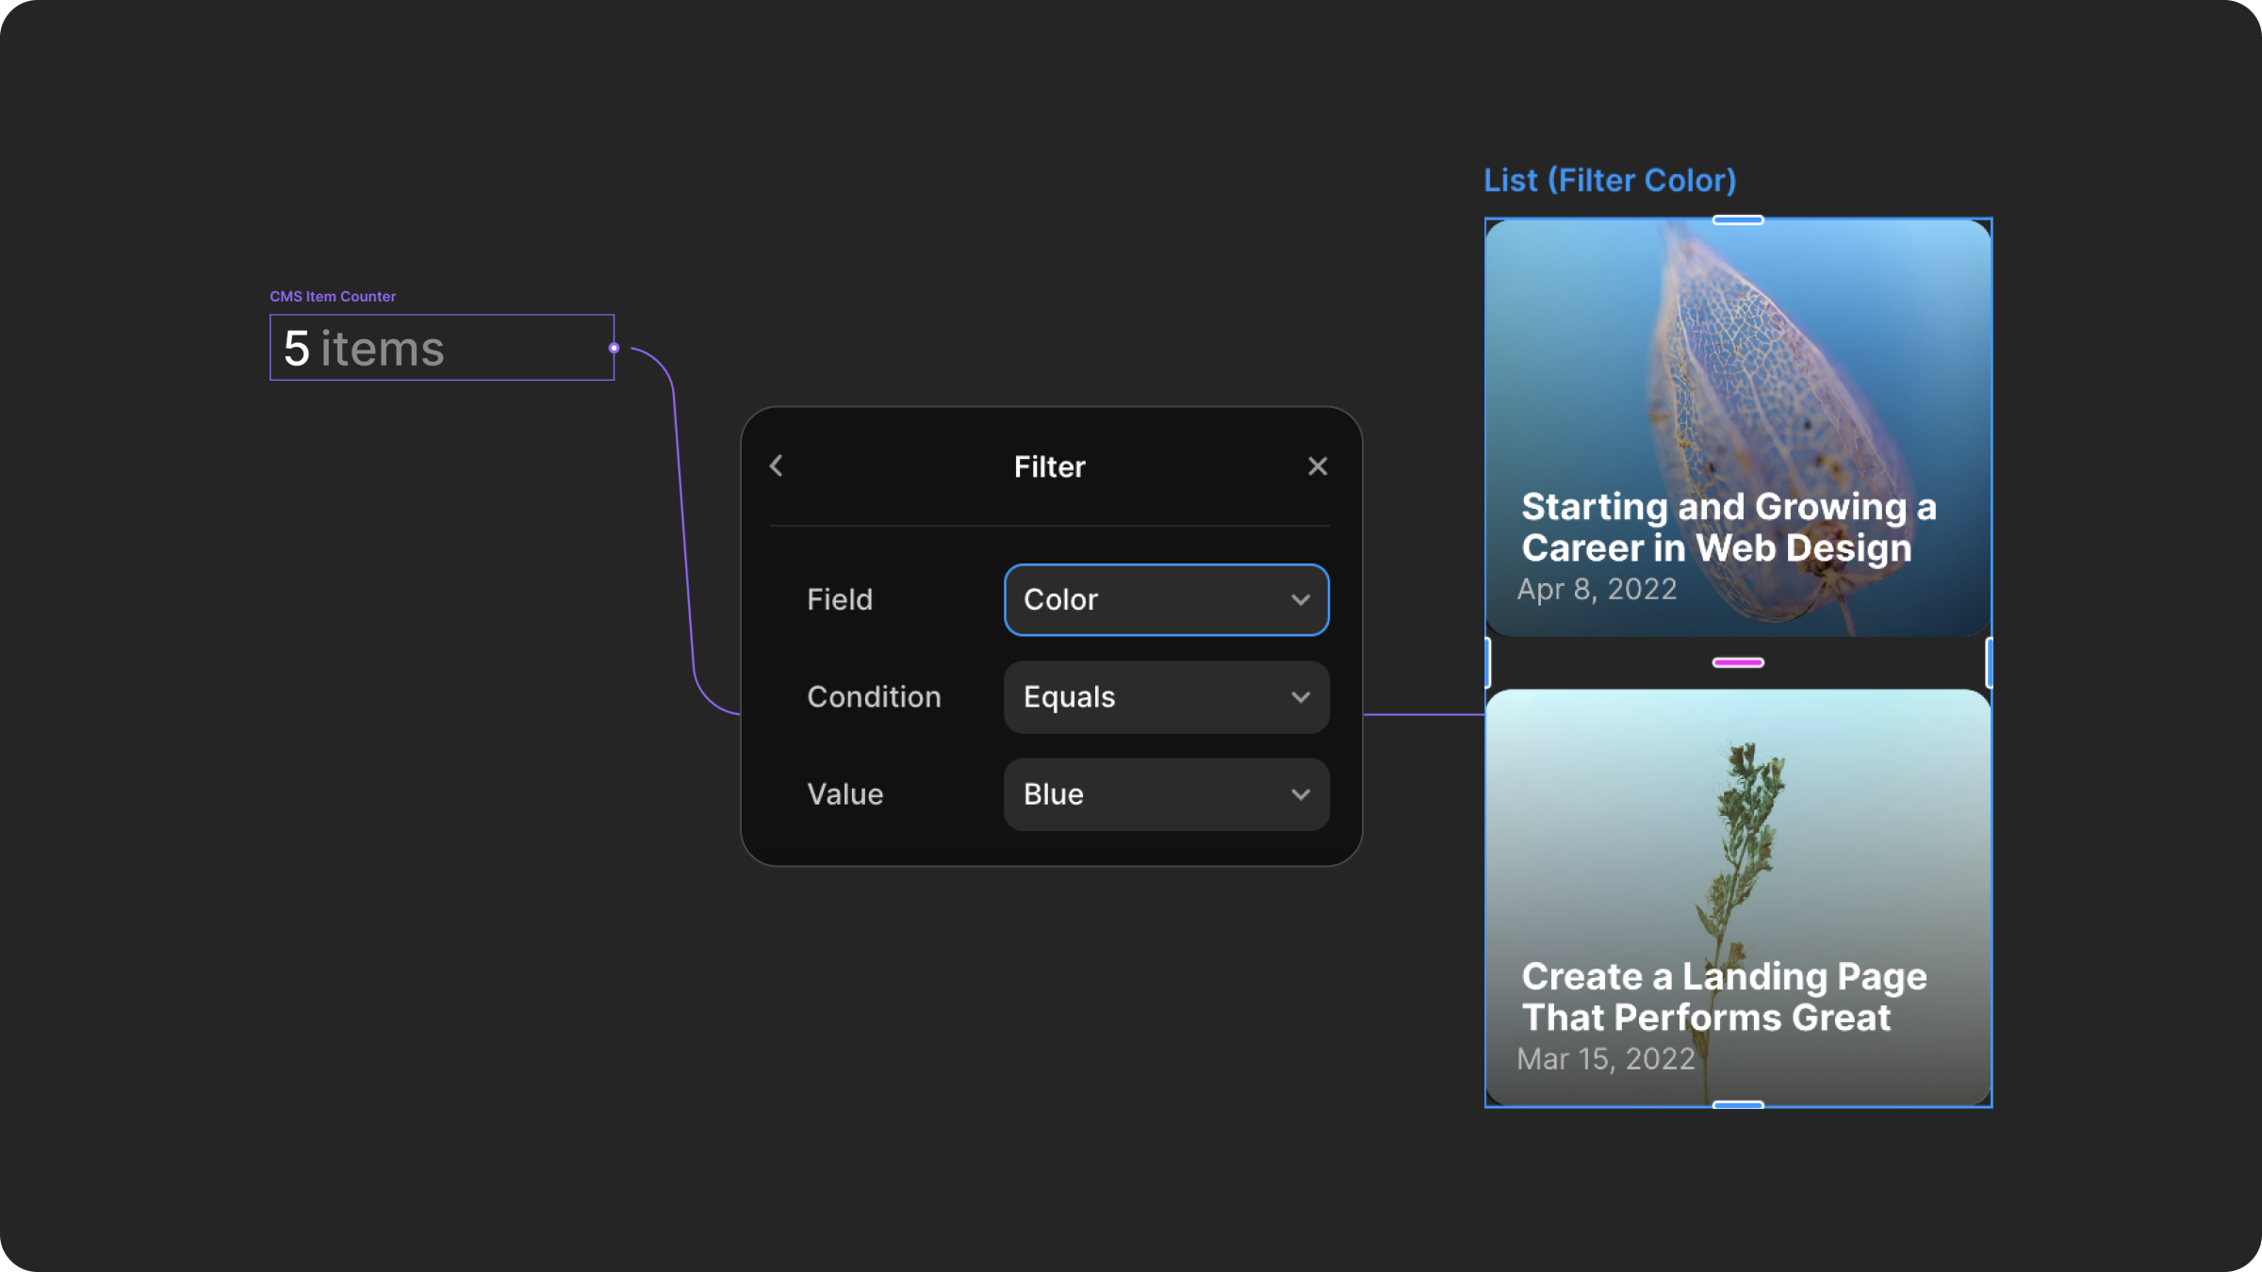Open the Field dropdown set to Color

[x=1165, y=599]
